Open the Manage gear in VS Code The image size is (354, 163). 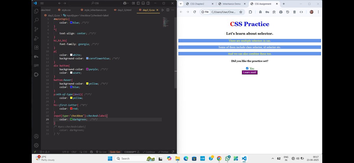pos(36,145)
